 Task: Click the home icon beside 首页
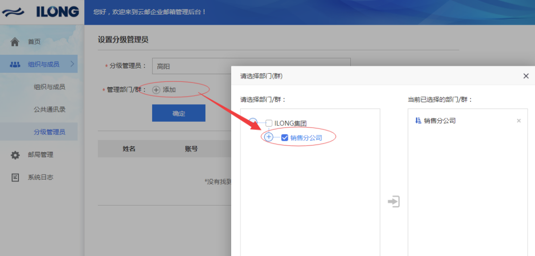[15, 42]
